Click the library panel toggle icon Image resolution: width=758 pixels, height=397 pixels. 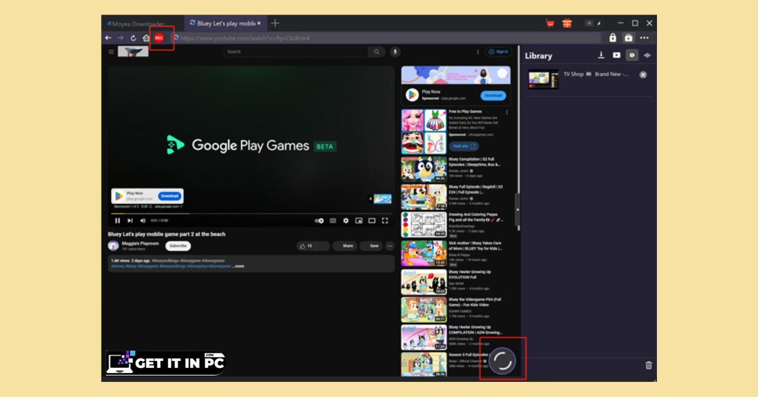tap(629, 38)
